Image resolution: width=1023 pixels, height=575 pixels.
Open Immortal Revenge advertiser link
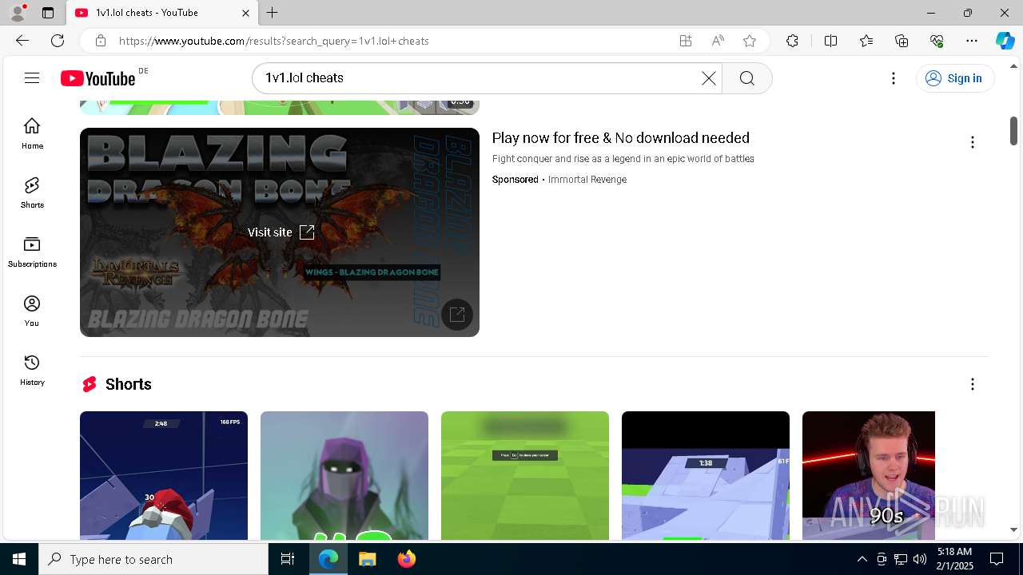coord(587,180)
